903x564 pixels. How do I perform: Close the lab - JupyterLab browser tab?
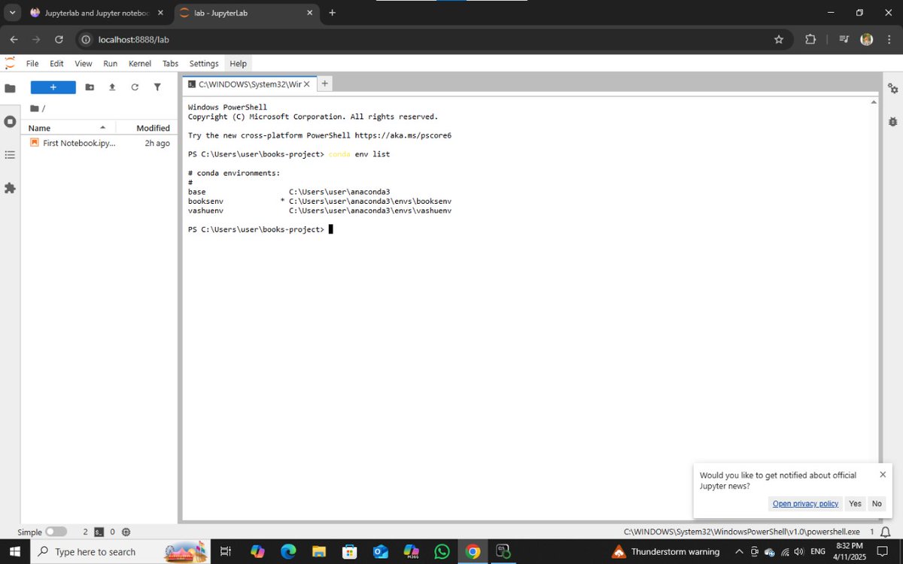click(x=309, y=13)
